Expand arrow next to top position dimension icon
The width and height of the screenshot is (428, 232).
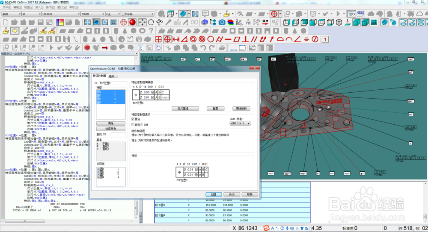(280, 14)
